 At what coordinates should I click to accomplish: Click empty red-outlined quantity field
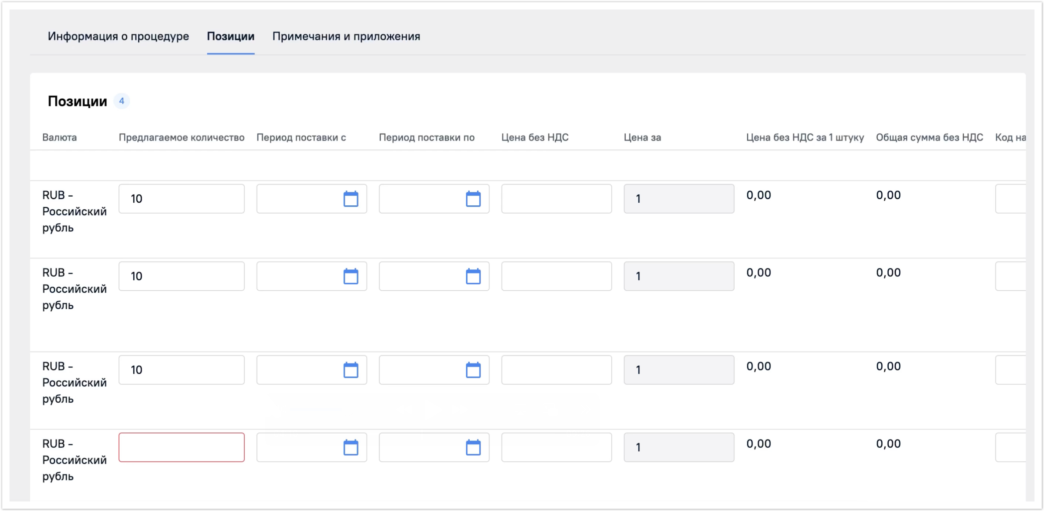click(x=181, y=447)
